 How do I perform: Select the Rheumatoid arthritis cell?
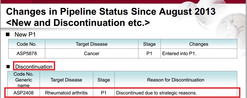click(66, 93)
